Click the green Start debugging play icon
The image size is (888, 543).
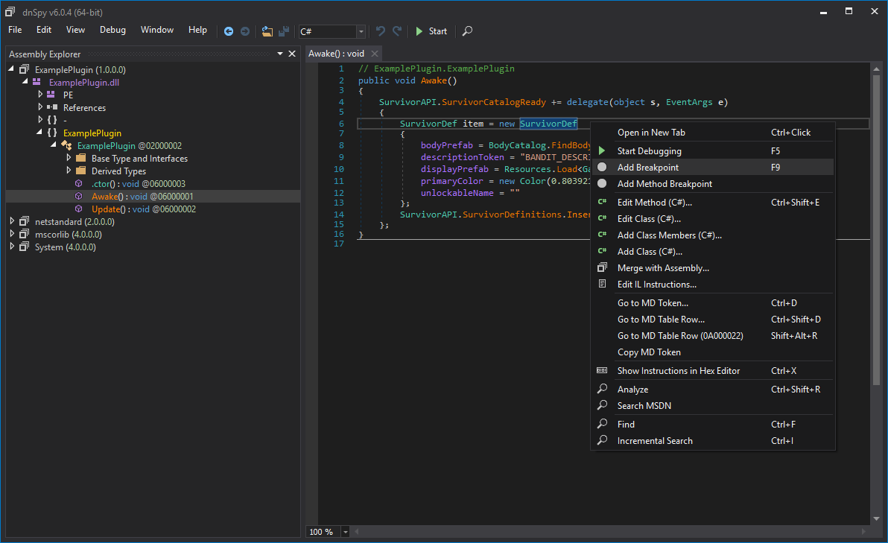click(x=419, y=31)
